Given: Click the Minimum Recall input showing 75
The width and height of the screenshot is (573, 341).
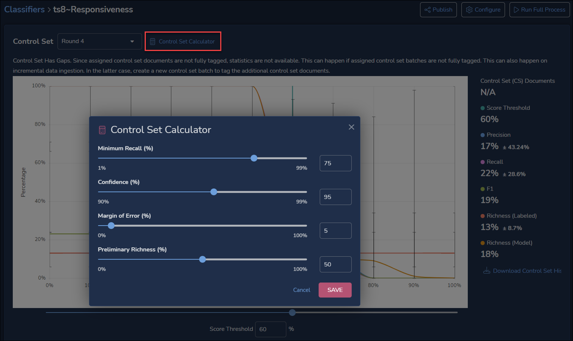Looking at the screenshot, I should pos(336,163).
